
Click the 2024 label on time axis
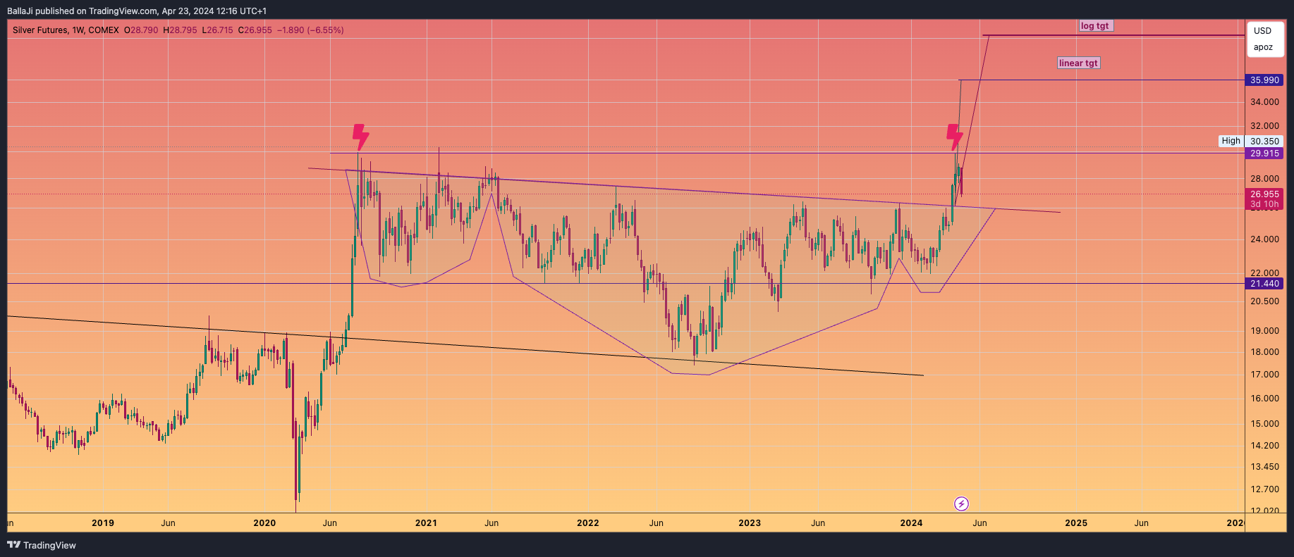tap(911, 523)
